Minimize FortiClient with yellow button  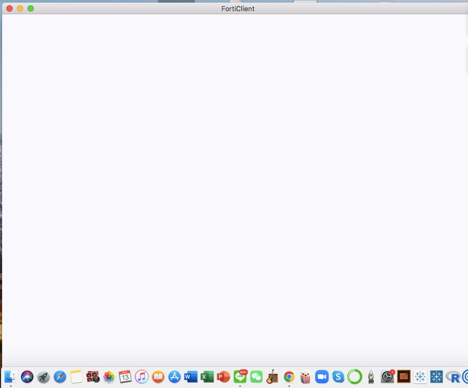tap(20, 8)
